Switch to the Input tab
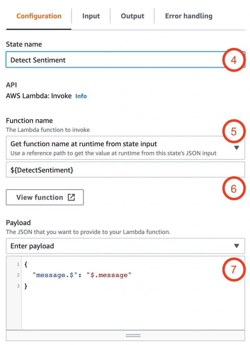250x345 pixels. tap(91, 16)
